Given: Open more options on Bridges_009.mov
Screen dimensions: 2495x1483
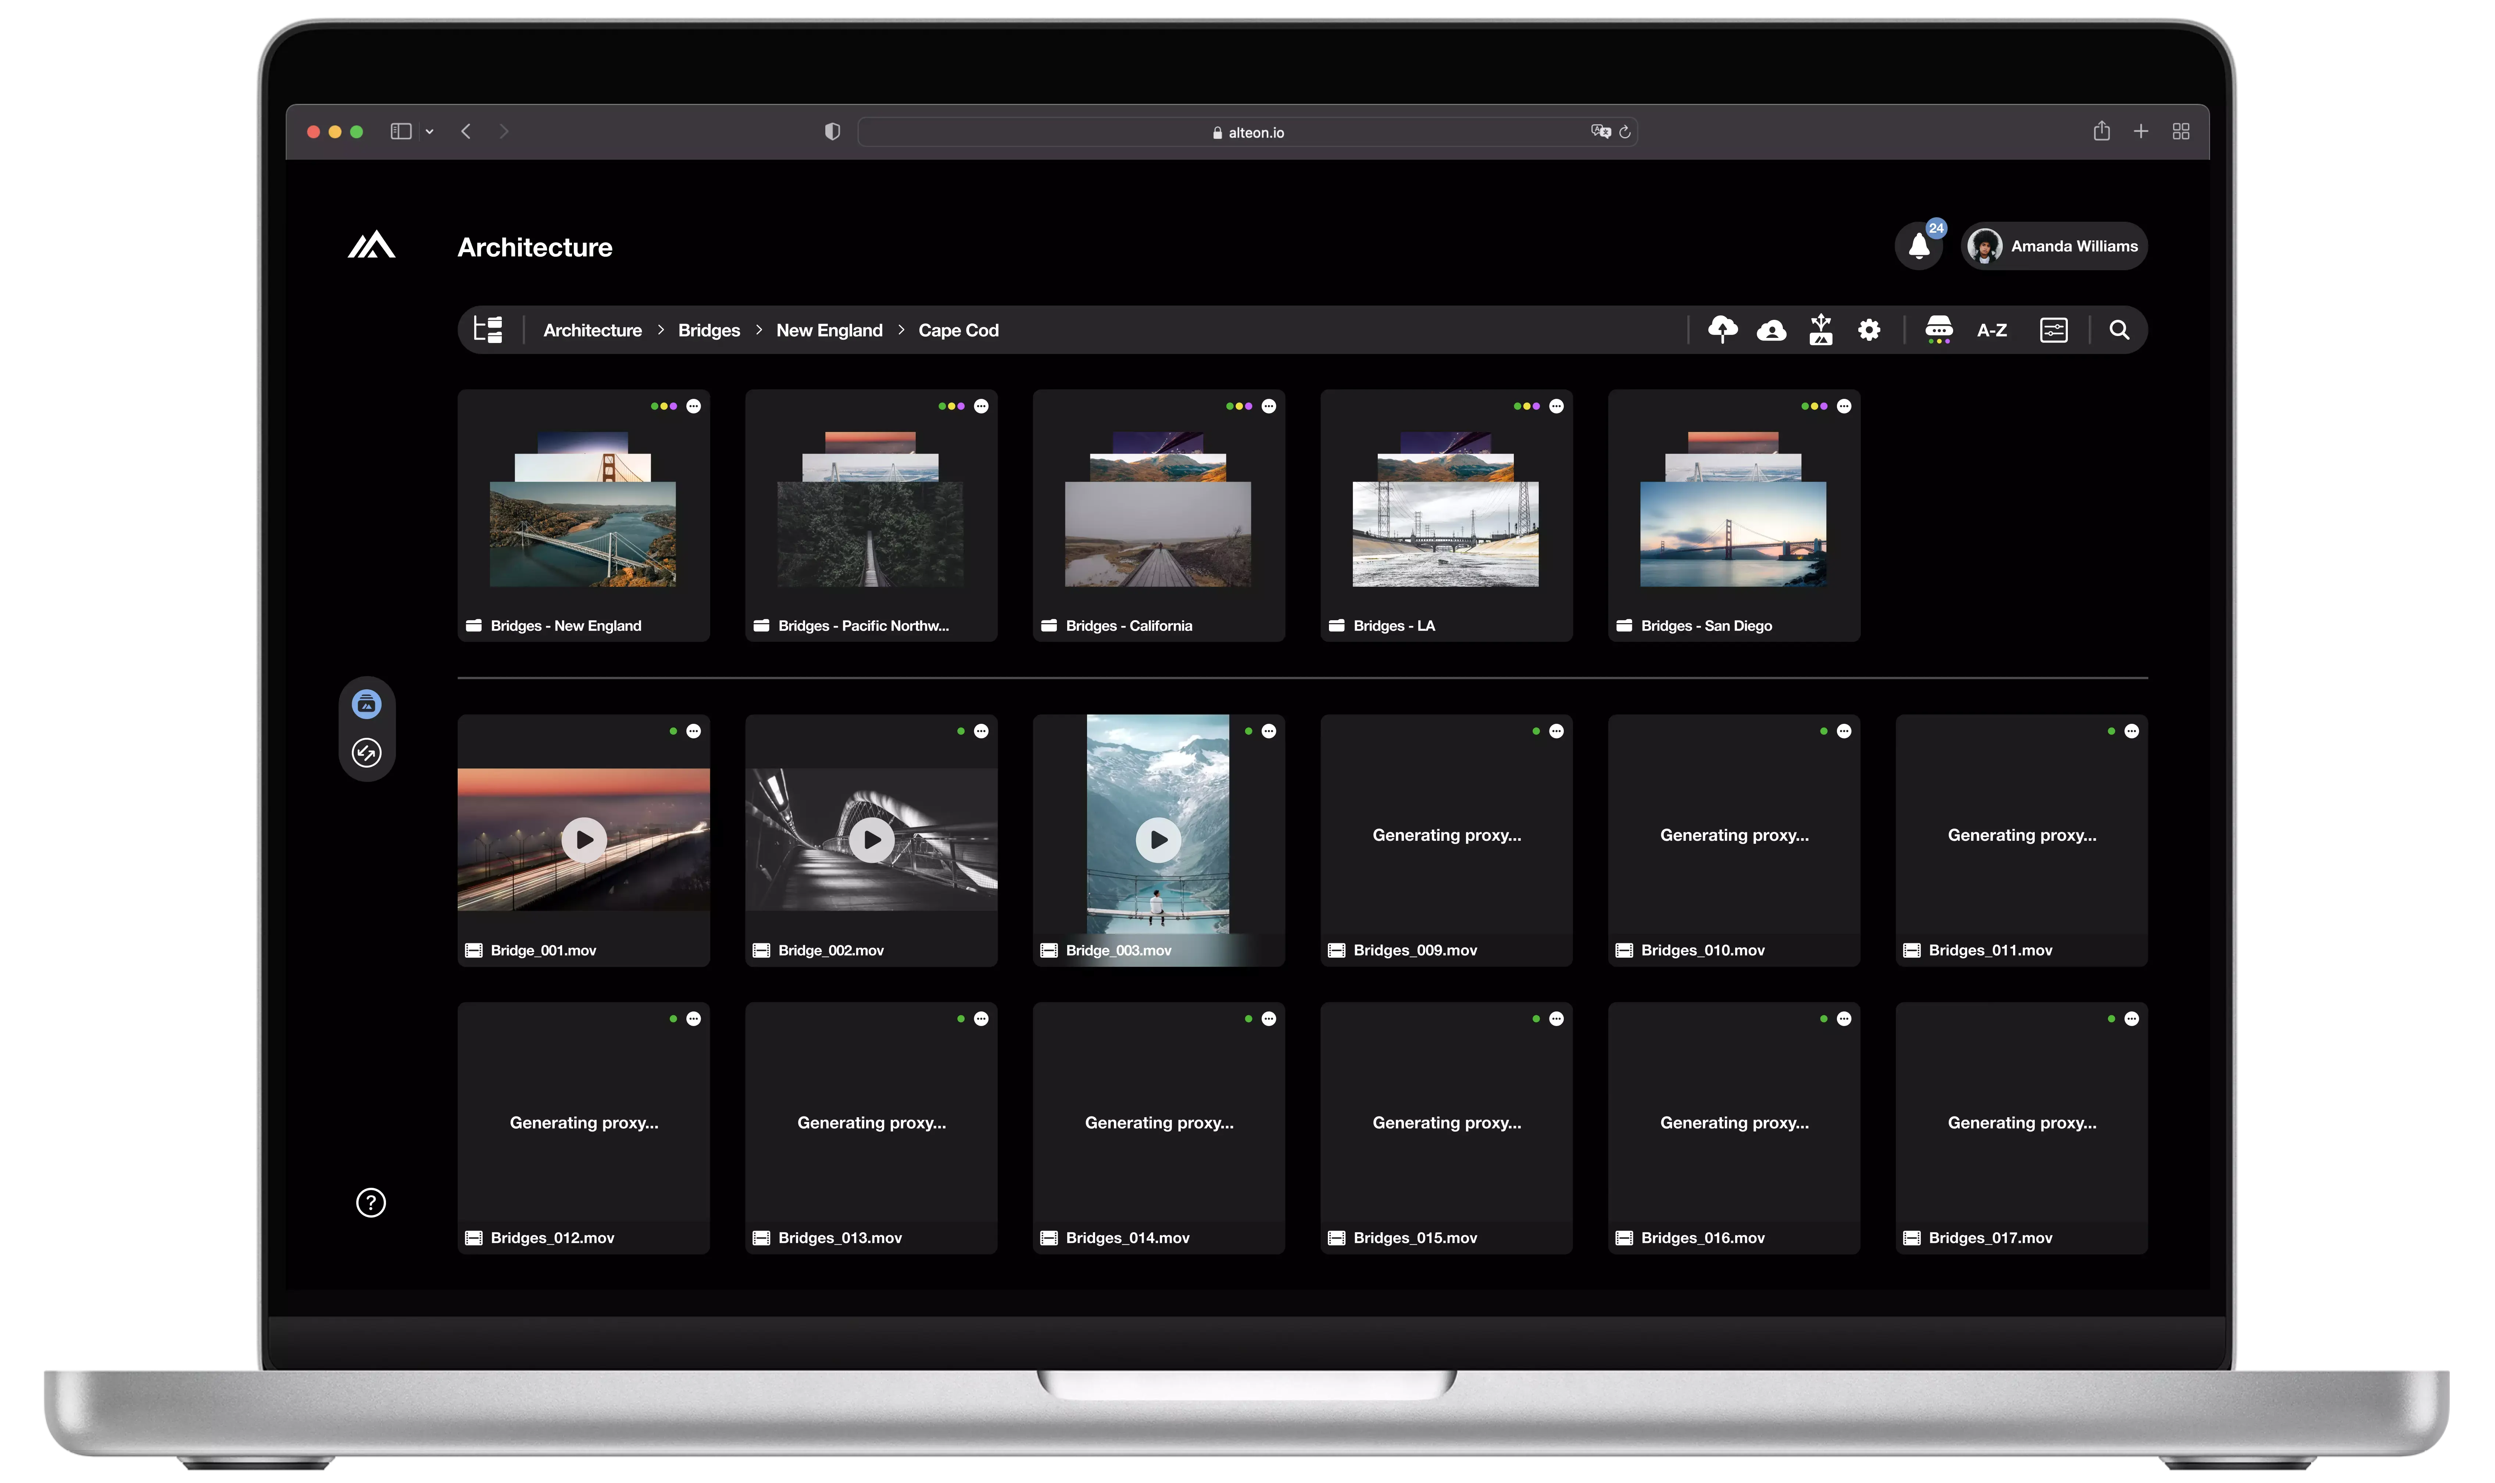Looking at the screenshot, I should pyautogui.click(x=1557, y=732).
